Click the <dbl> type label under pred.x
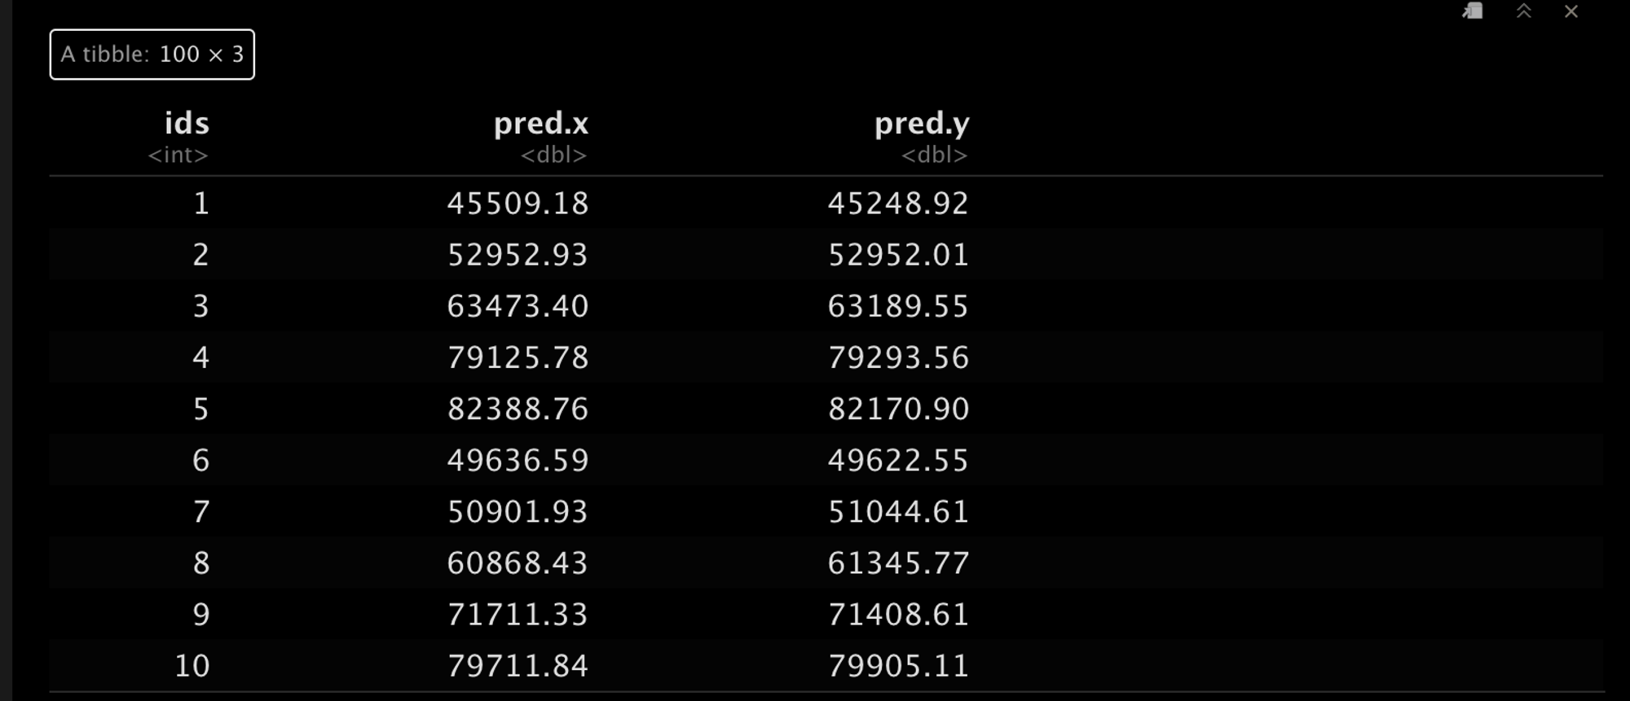Screen dimensions: 1630x701 pos(553,155)
